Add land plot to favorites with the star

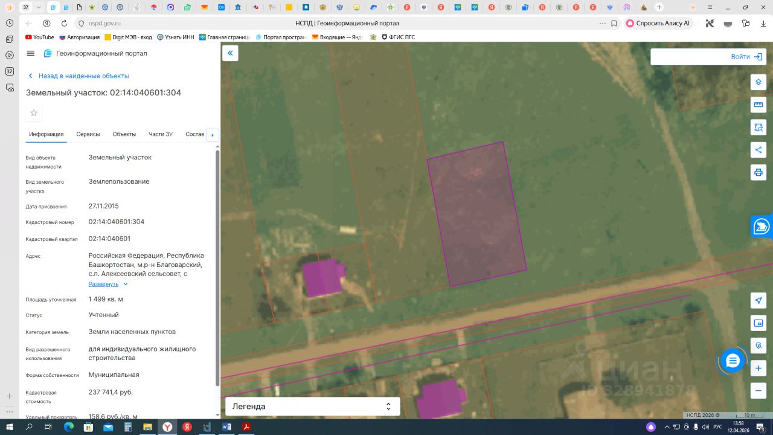[34, 113]
